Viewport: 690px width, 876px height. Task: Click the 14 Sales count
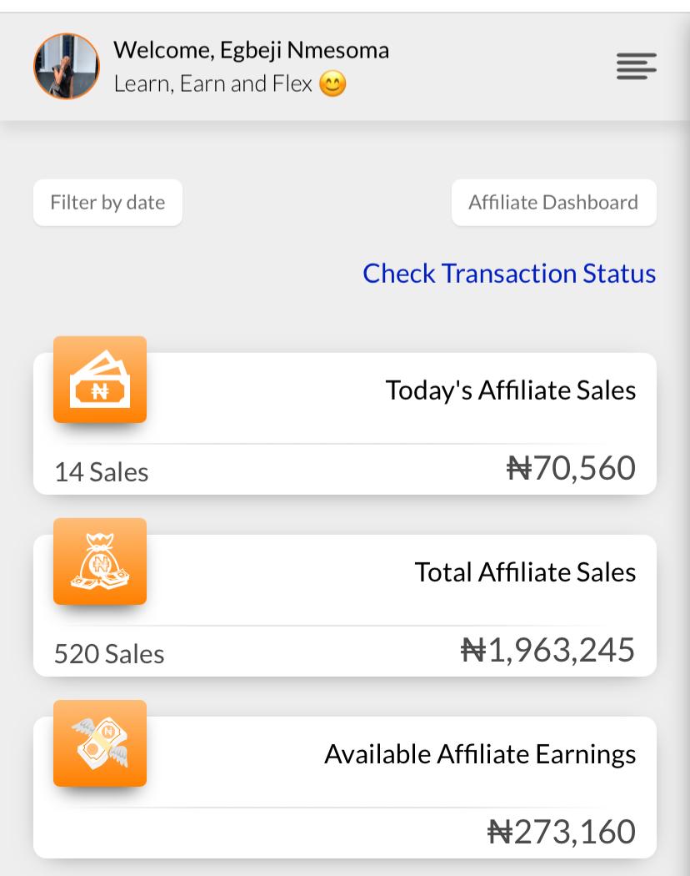click(102, 472)
